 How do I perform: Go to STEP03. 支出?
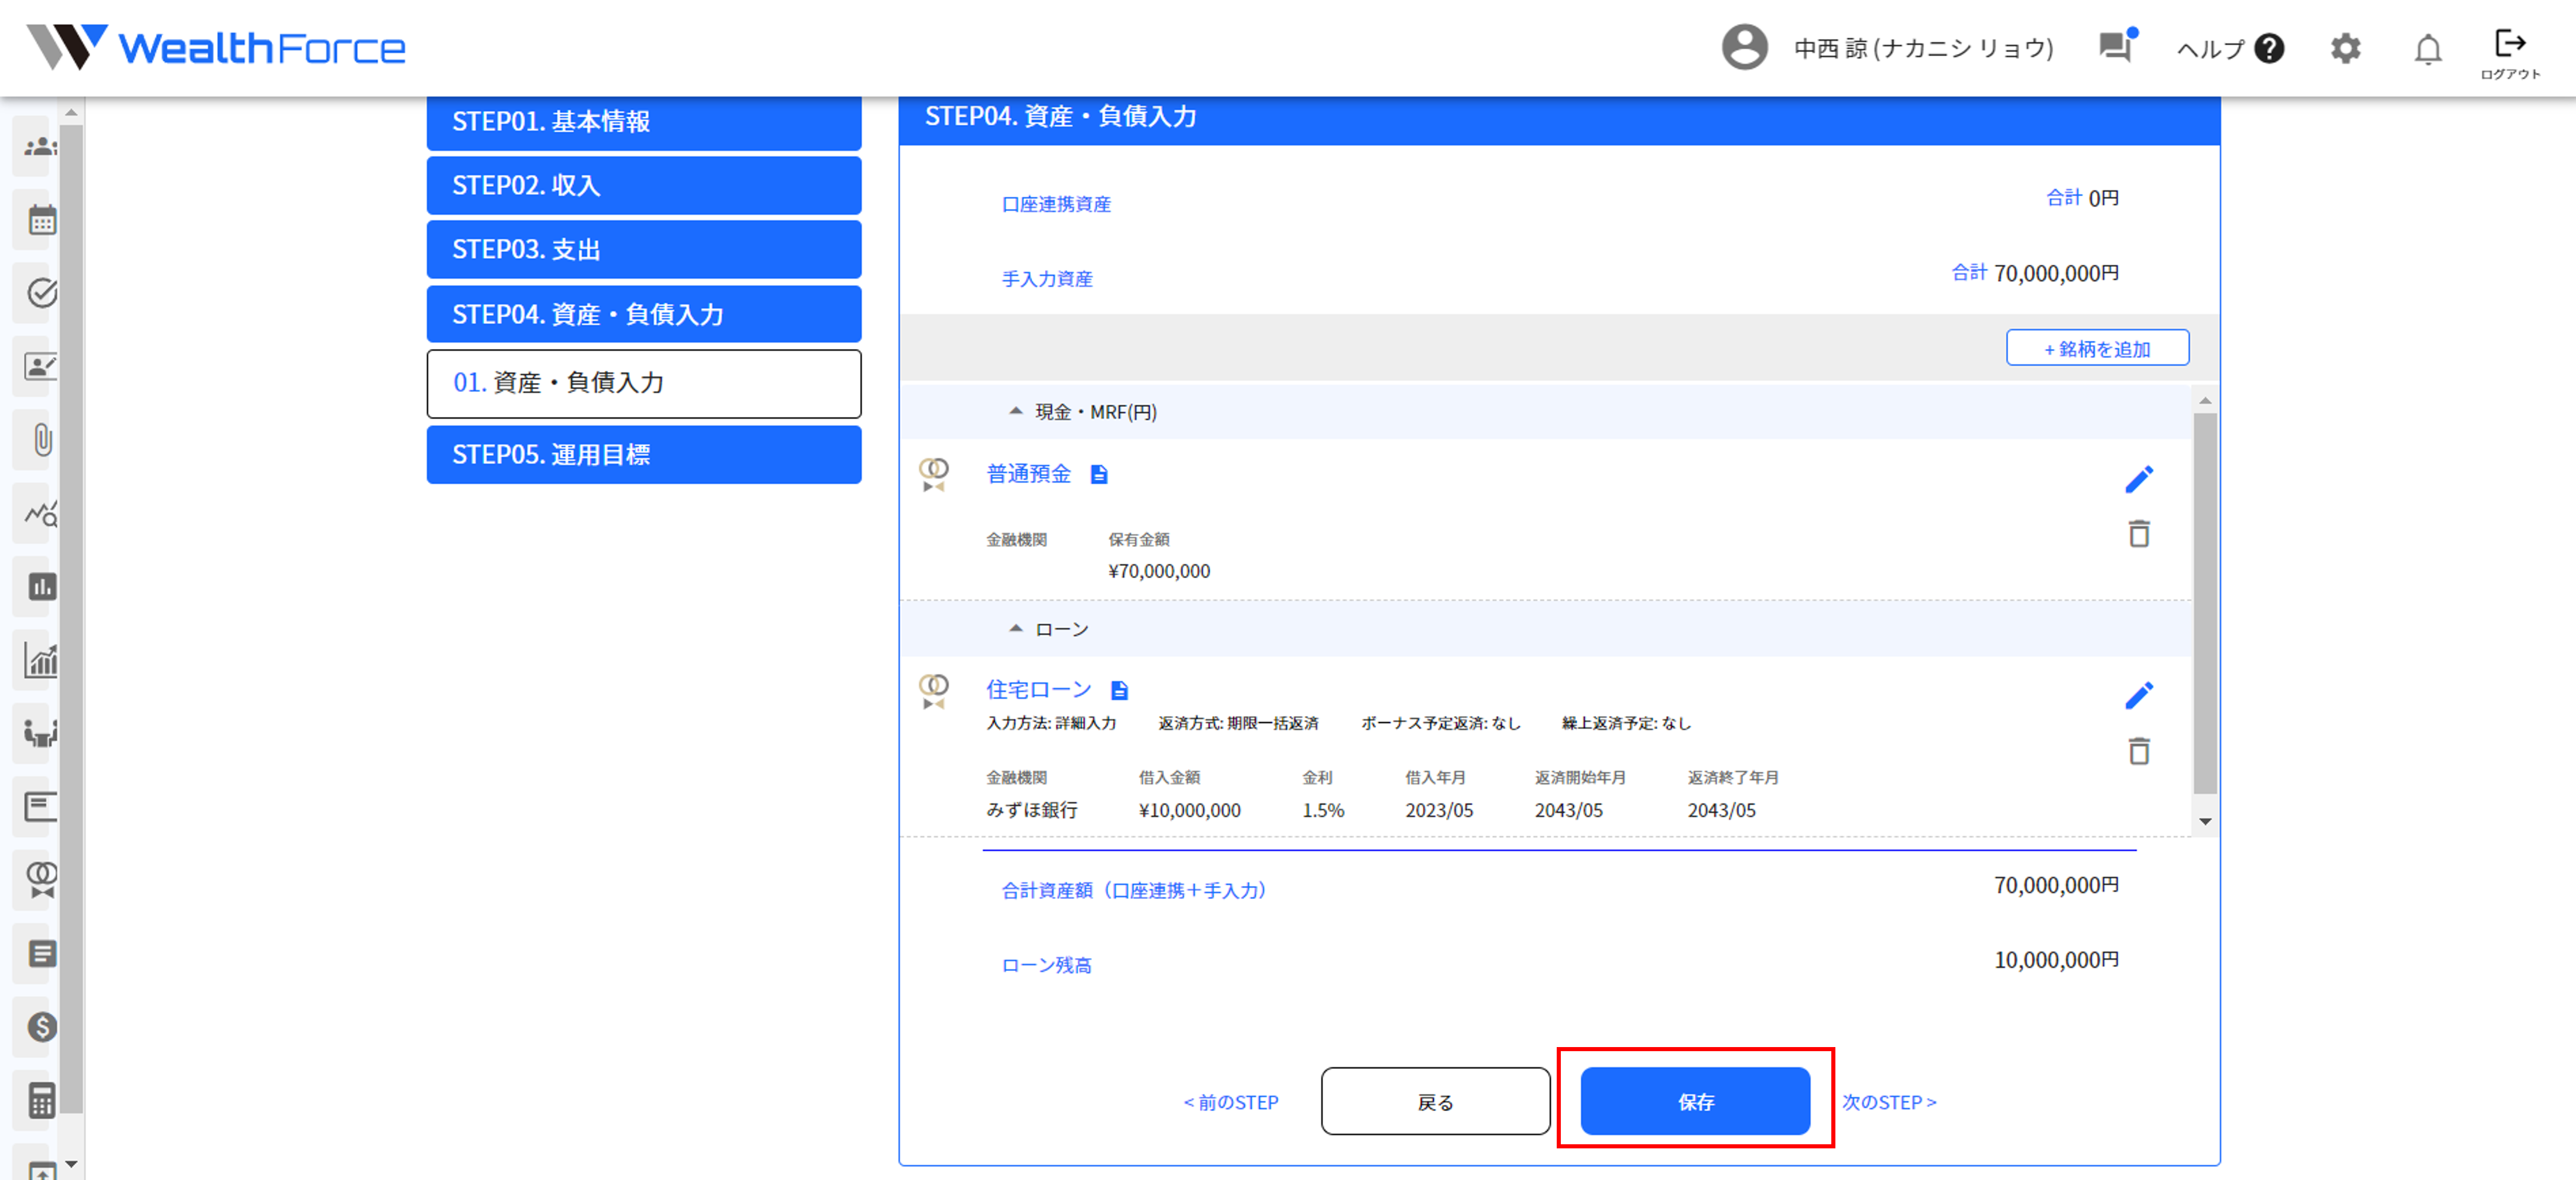click(x=644, y=249)
